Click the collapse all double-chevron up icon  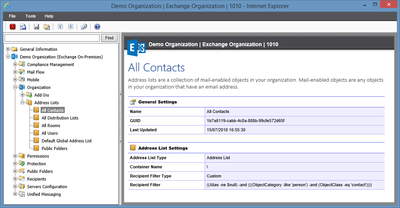(70, 26)
